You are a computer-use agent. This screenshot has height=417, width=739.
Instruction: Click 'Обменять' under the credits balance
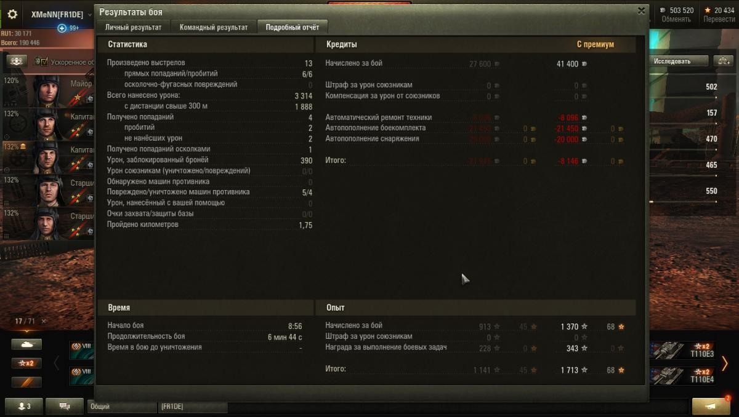676,19
